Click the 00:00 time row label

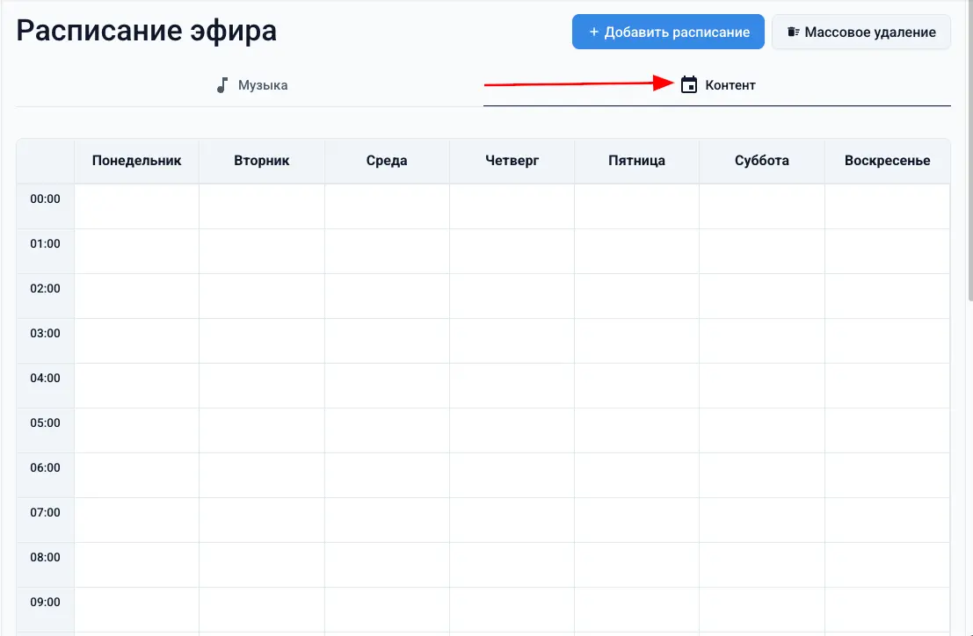(45, 198)
